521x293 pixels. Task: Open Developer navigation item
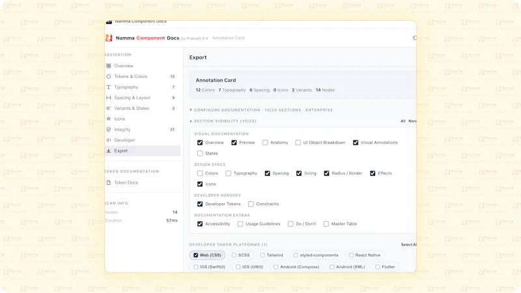[143, 140]
